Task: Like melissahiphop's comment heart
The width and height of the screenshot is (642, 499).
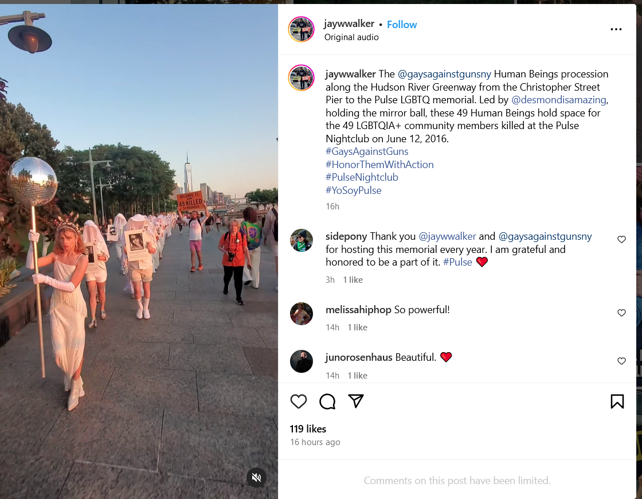Action: click(x=621, y=313)
